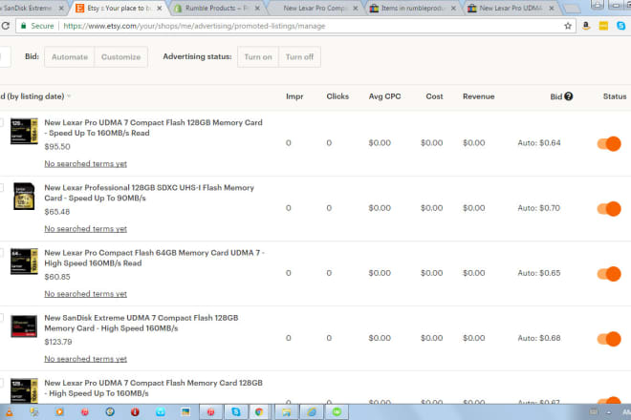
Task: Open Skype in the taskbar
Action: (236, 412)
